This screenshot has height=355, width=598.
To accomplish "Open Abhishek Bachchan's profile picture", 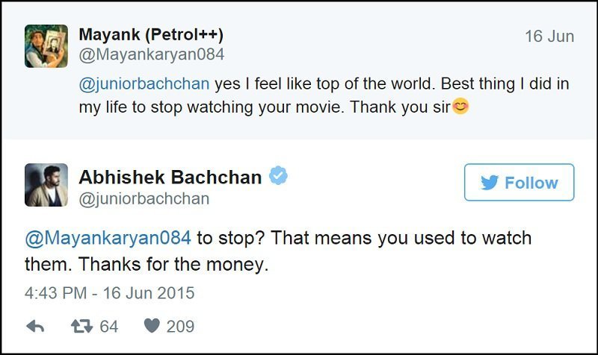I will (46, 186).
